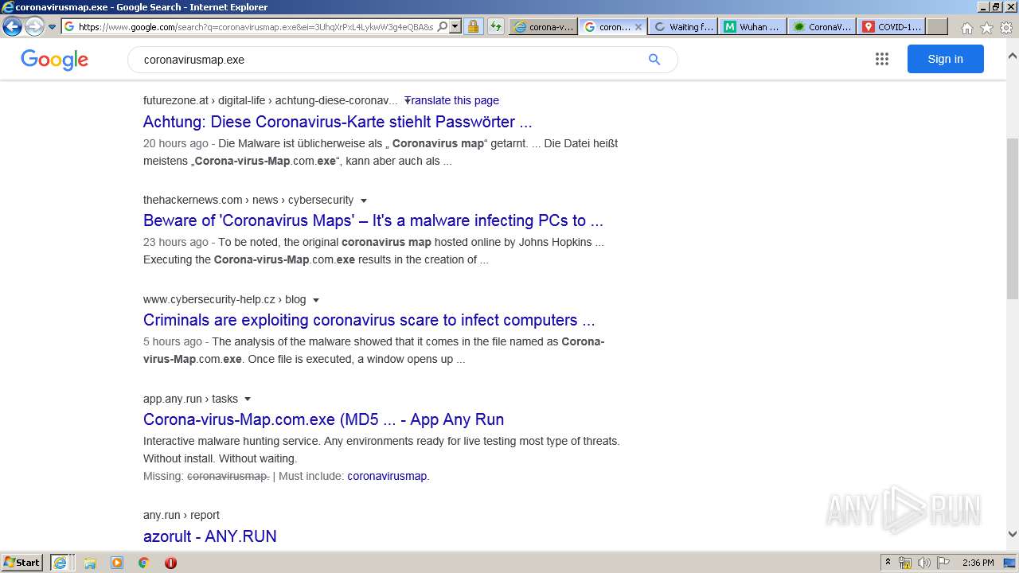This screenshot has width=1019, height=573.
Task: Expand thehackernews.com result options arrow
Action: click(x=364, y=201)
